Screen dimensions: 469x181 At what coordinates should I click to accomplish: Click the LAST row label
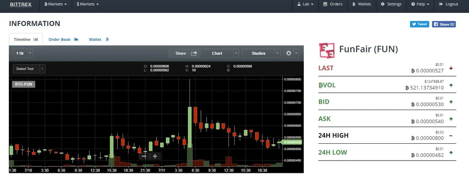(326, 68)
